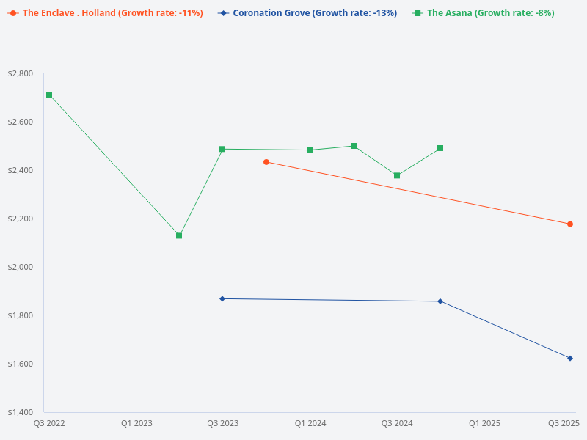Select The Asana Q3 2022 data point
Image resolution: width=587 pixels, height=440 pixels.
click(49, 95)
